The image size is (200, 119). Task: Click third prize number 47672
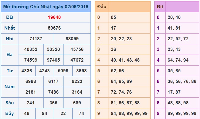click(x=77, y=60)
